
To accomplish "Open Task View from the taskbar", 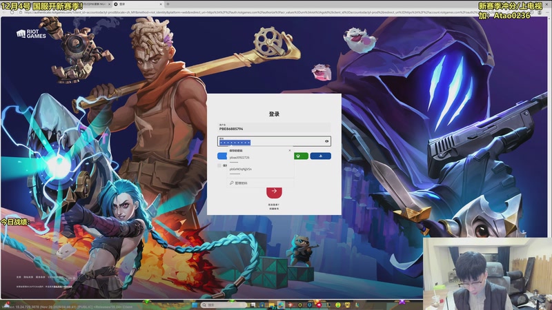I will (x=253, y=305).
